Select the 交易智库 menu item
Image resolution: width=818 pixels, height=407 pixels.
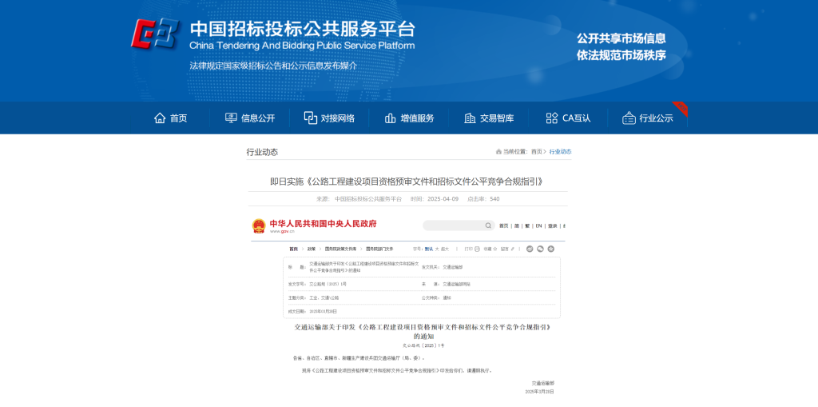pyautogui.click(x=489, y=118)
